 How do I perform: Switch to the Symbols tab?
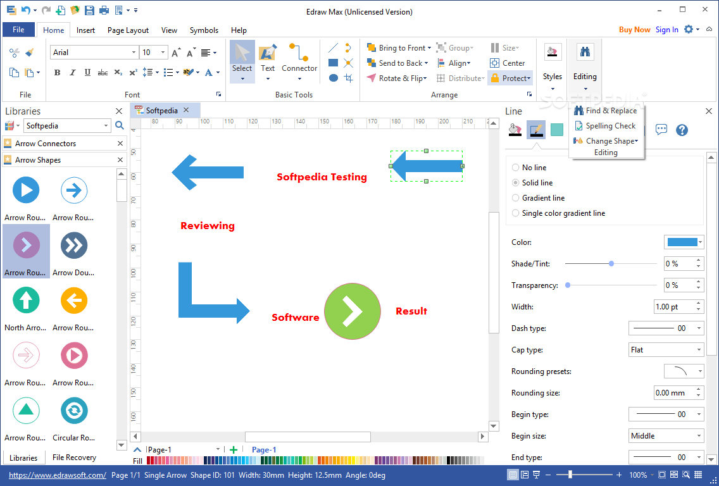[x=204, y=30]
